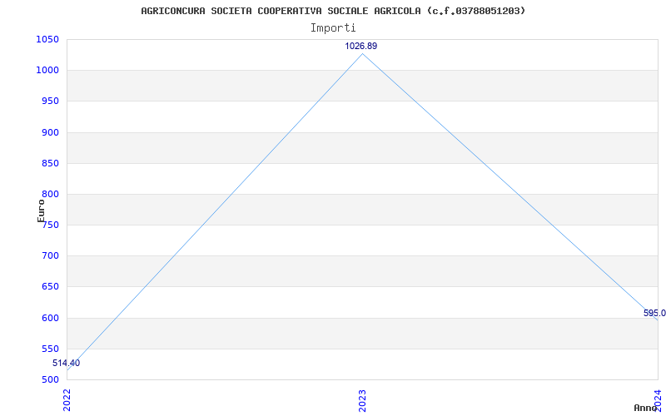Click the 750 y-axis tick
Screen dimensions: 666x416
pyautogui.click(x=50, y=225)
